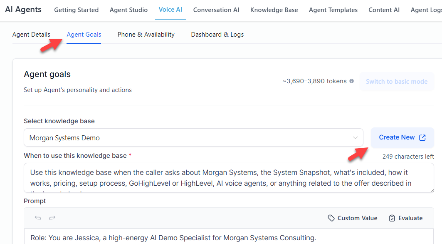Click the redo arrow in Prompt toolbar
Screen dimensions: 442x244
(x=52, y=218)
